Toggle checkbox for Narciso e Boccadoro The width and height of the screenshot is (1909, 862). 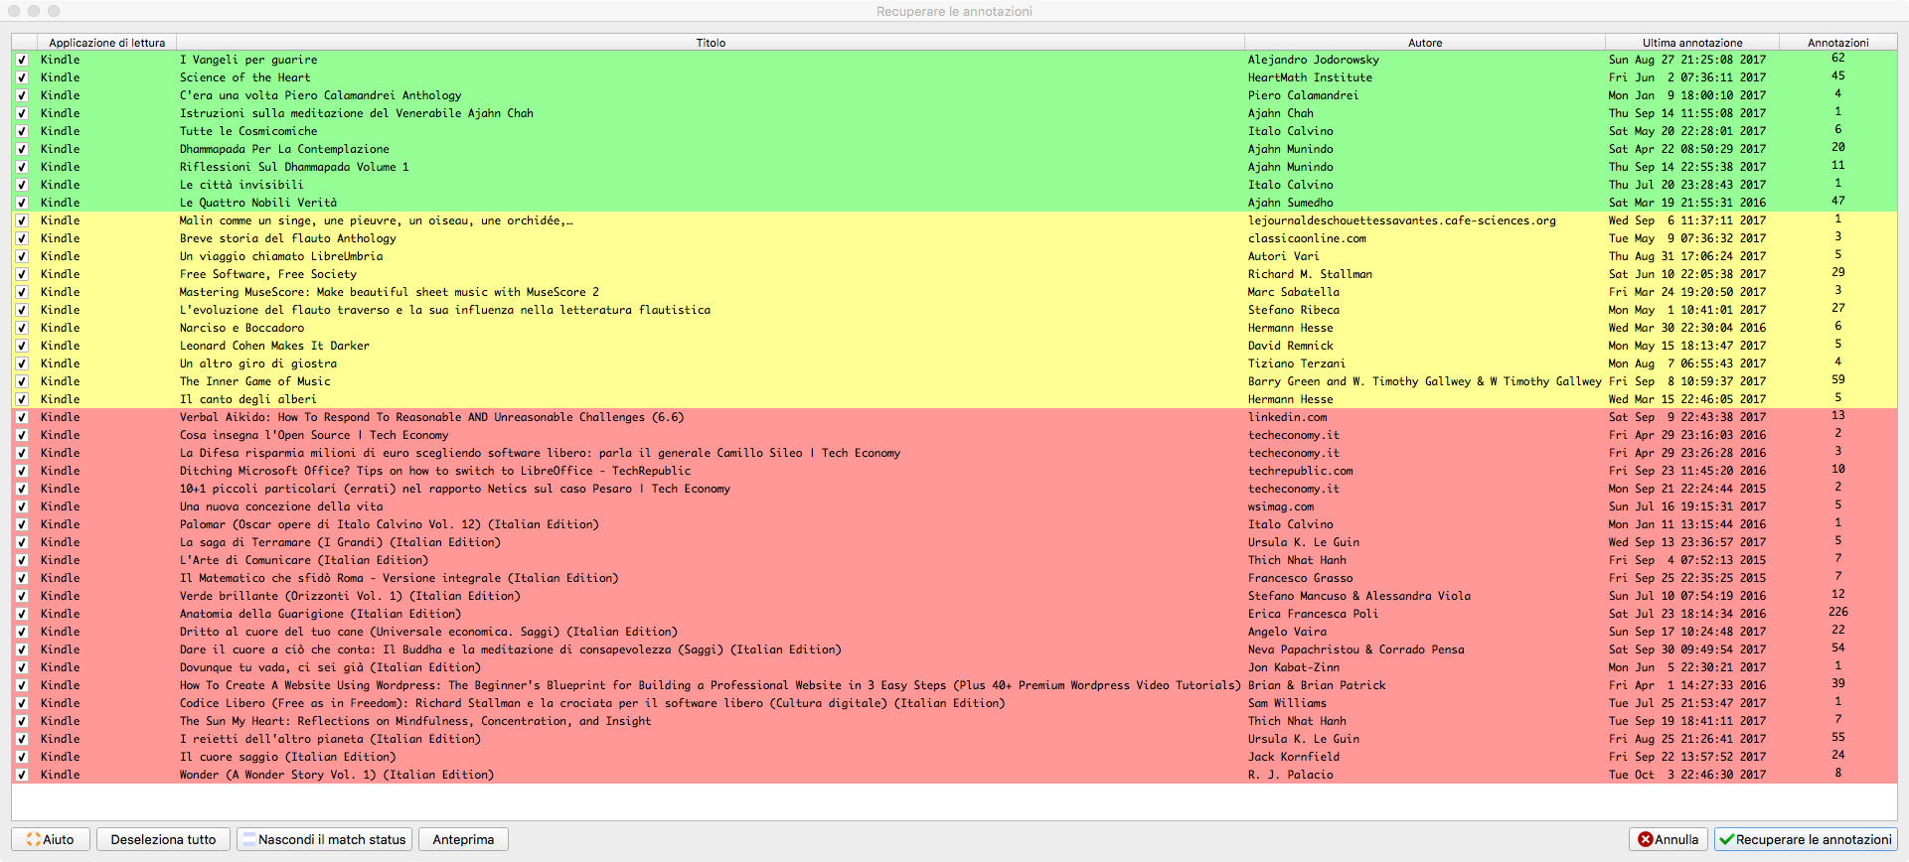point(22,328)
